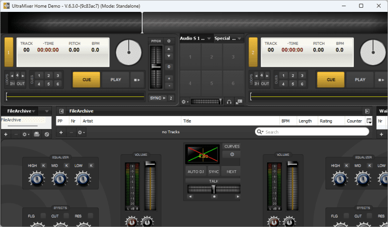Click the search magnifier icon
The image size is (388, 227).
[259, 132]
